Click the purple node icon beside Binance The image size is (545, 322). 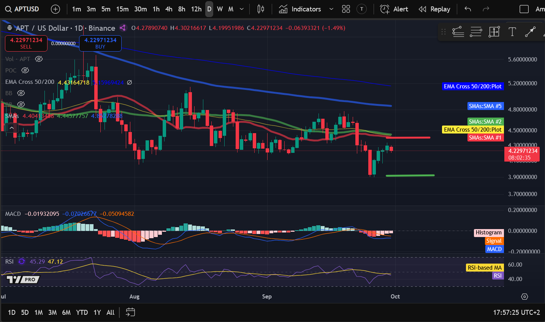point(122,28)
